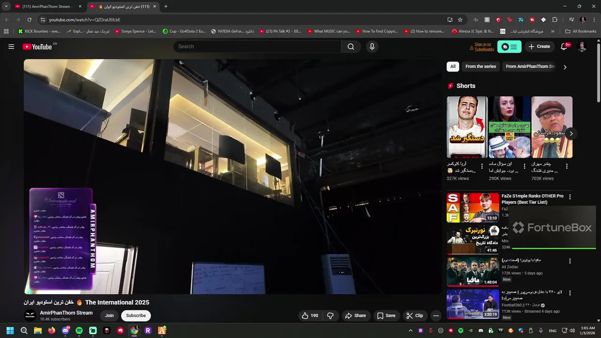Open options for 290K views Short

click(524, 166)
